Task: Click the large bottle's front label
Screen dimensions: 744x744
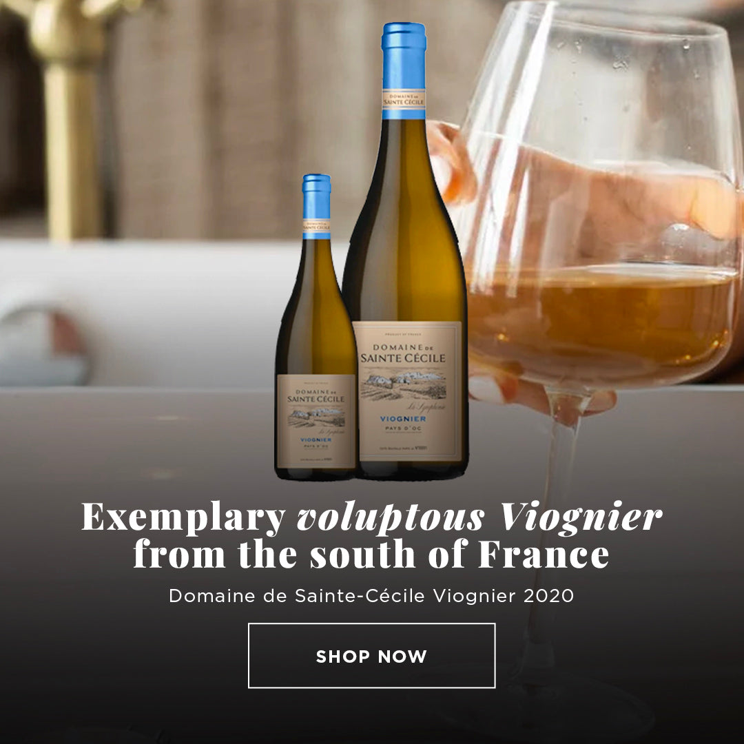Action: [407, 391]
